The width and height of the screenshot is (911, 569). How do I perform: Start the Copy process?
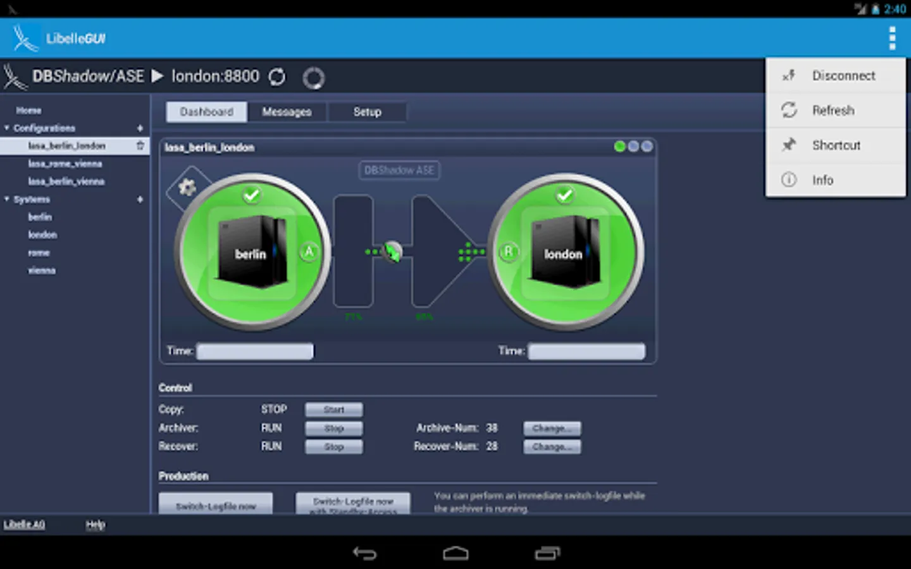coord(334,410)
